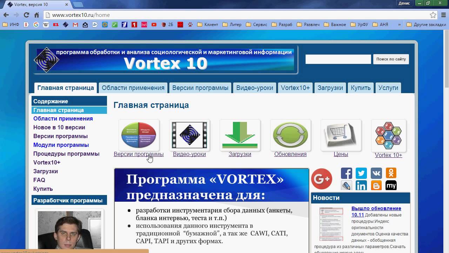Open the E1 bookmark
This screenshot has width=449, height=253.
[x=55, y=25]
